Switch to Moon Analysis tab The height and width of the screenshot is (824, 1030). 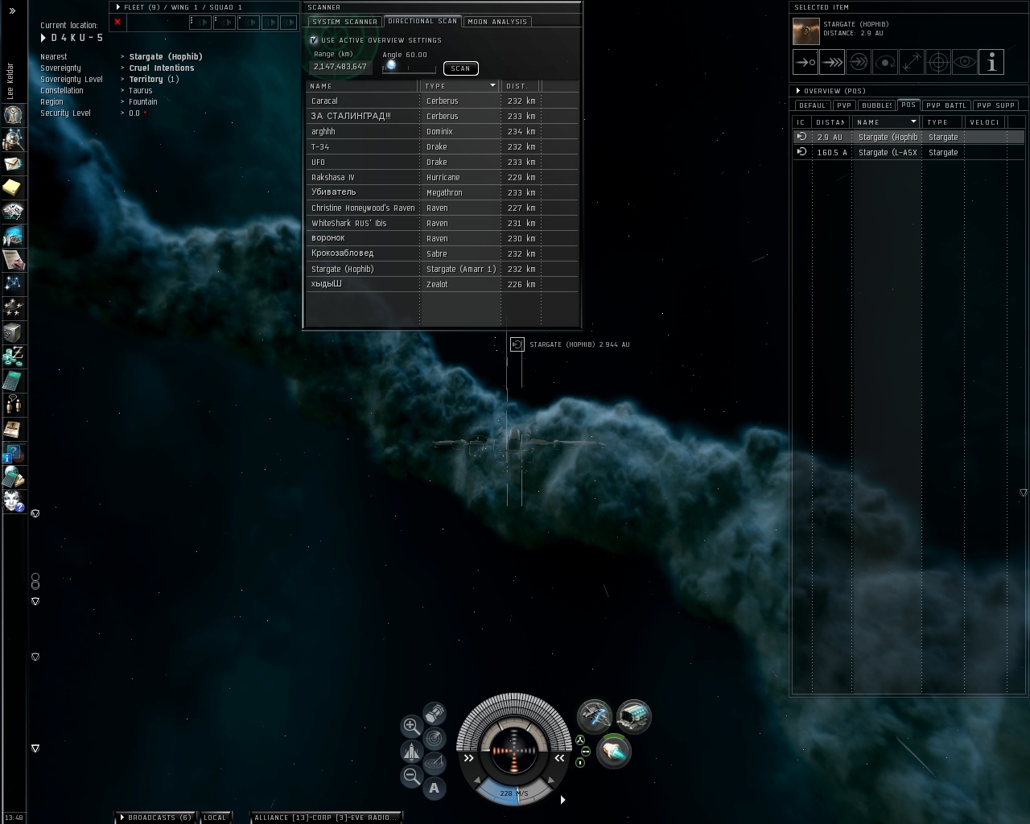(497, 22)
